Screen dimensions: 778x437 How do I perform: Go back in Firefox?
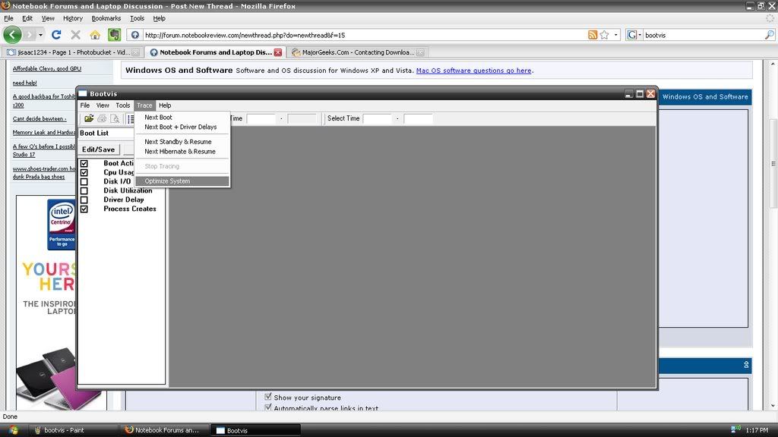click(12, 35)
